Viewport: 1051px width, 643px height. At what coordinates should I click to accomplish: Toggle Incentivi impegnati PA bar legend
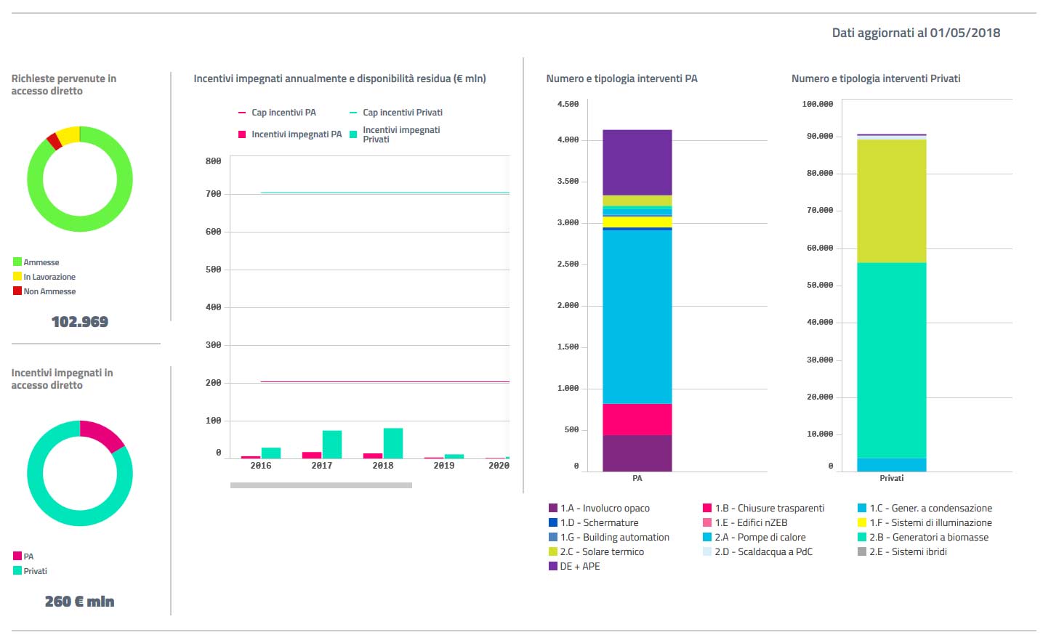pyautogui.click(x=290, y=134)
